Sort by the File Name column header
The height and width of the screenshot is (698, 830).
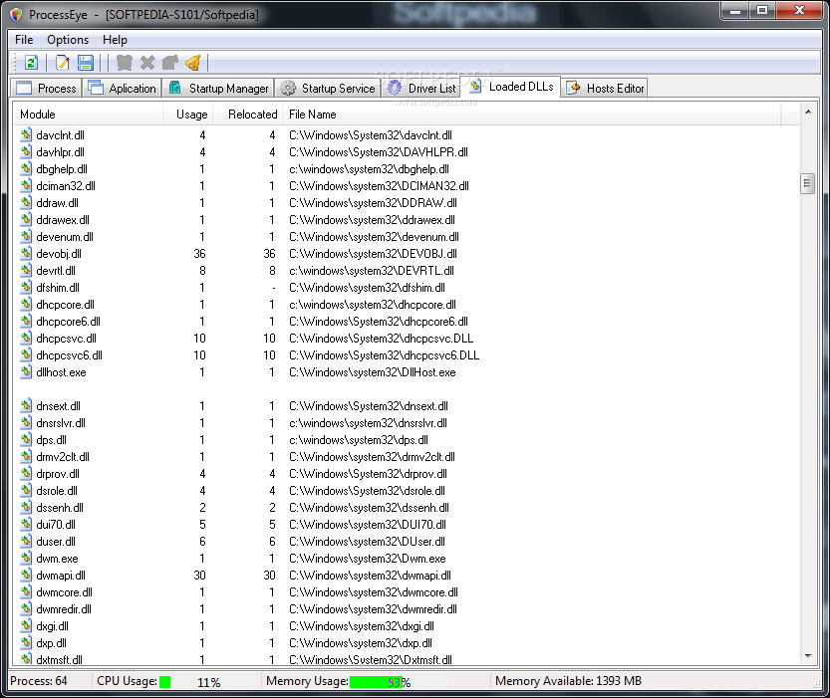[532, 115]
